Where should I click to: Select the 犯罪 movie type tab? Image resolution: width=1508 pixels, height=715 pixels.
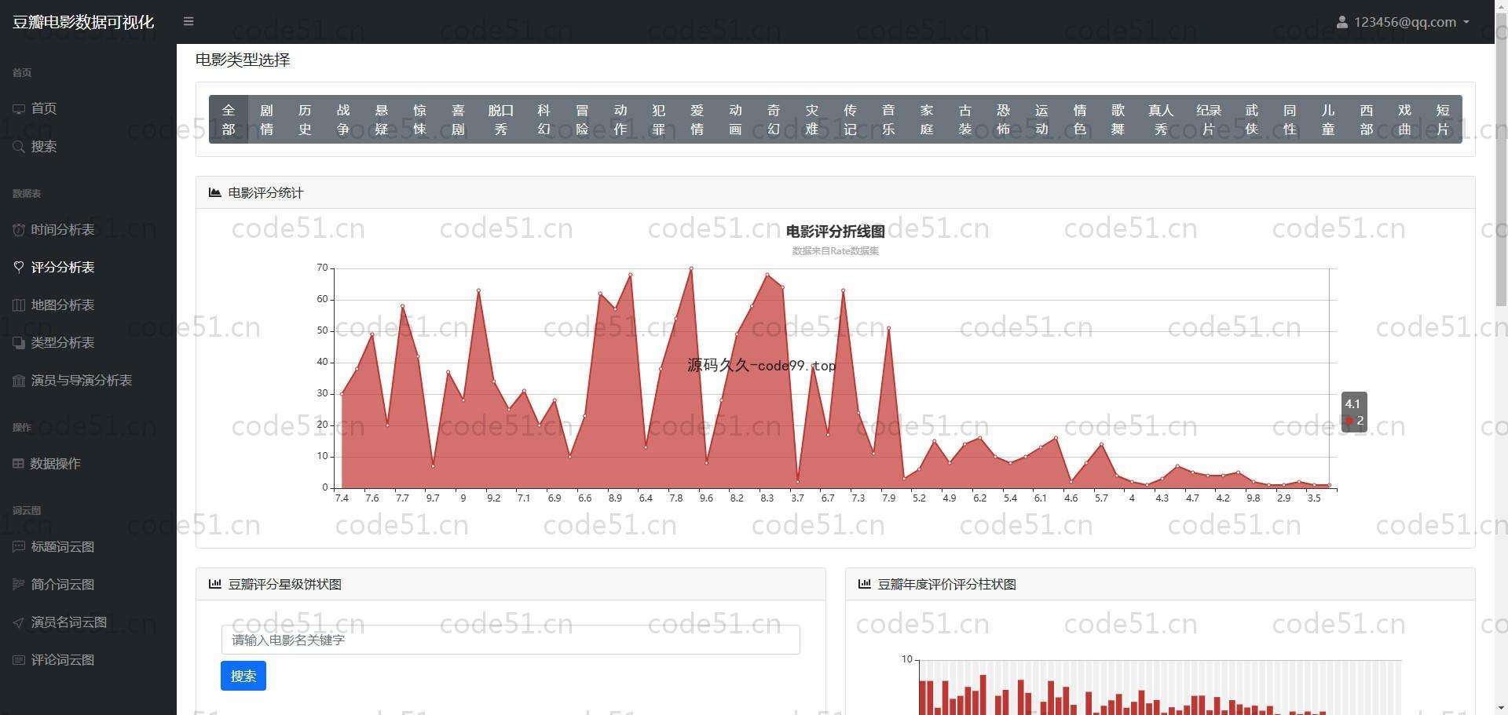tap(658, 119)
